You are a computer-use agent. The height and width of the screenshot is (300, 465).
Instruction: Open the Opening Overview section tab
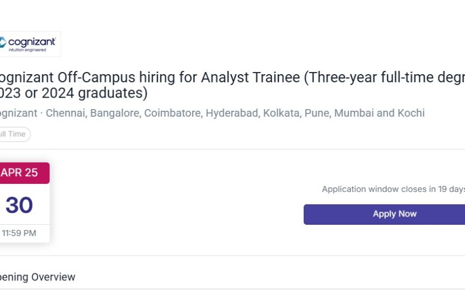(x=37, y=277)
